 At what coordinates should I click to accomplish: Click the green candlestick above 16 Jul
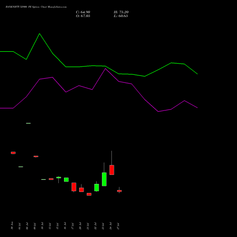66,180
